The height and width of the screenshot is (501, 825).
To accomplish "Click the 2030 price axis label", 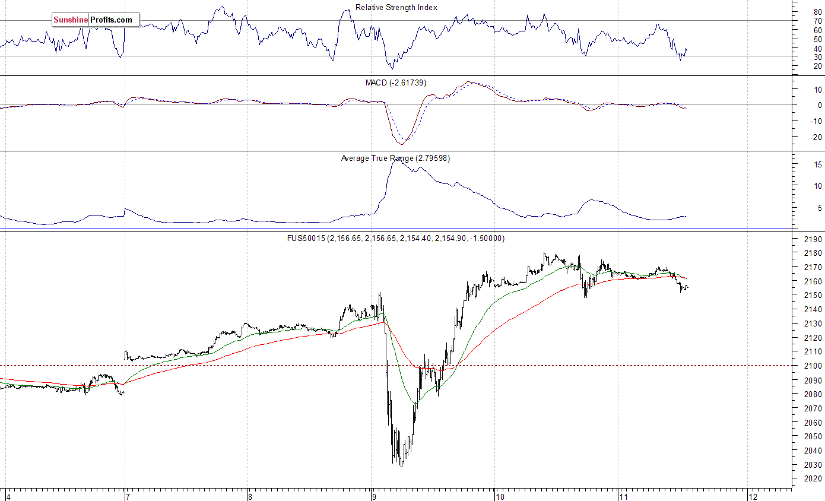I will 814,465.
